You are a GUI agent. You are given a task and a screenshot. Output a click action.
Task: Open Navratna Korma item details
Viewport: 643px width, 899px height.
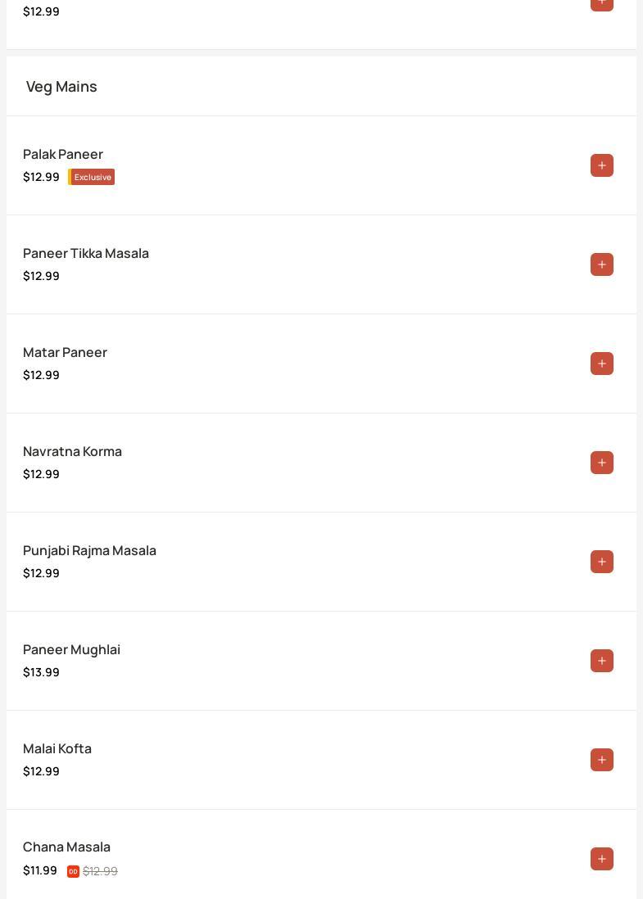click(72, 452)
